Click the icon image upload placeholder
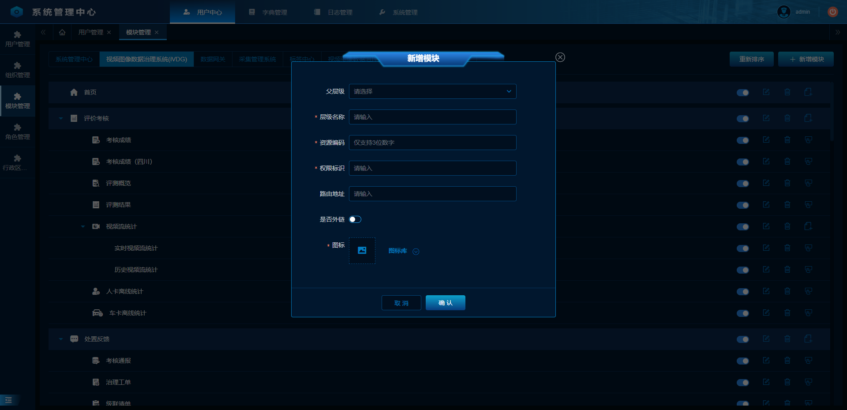Screen dimensions: 847x410 click(x=362, y=251)
